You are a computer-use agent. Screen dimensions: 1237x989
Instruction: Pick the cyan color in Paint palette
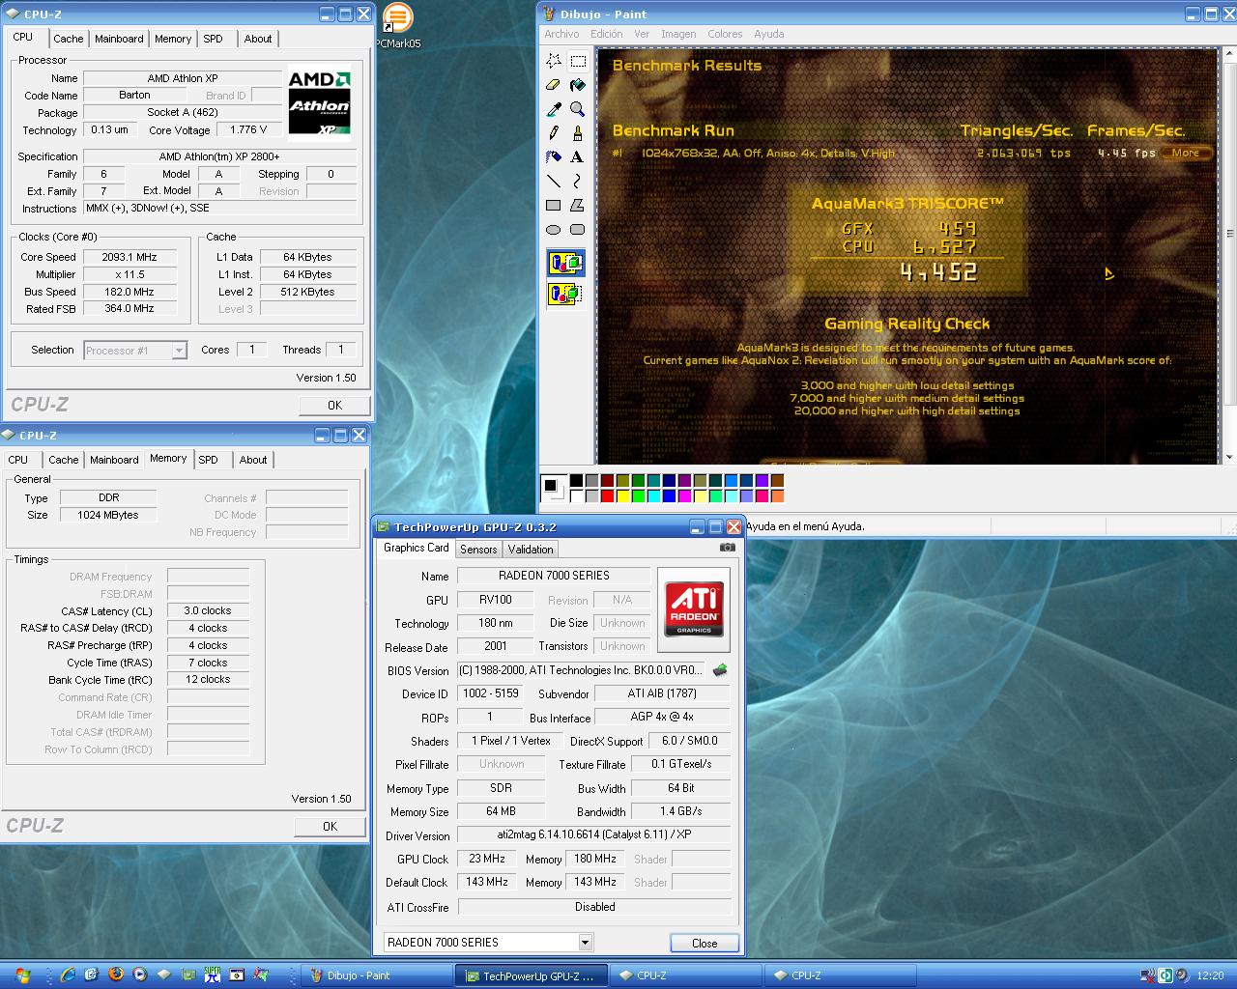(x=653, y=496)
